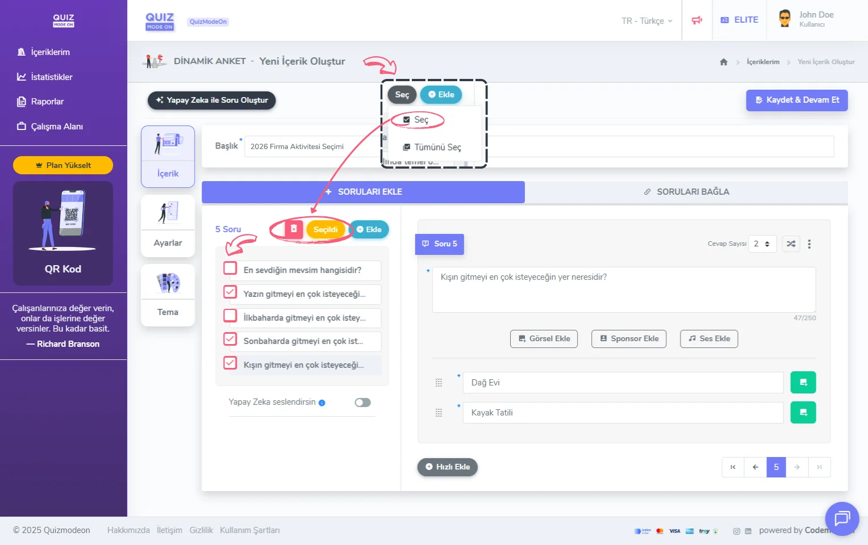Click the Kaydet & Devam Et button

[796, 100]
